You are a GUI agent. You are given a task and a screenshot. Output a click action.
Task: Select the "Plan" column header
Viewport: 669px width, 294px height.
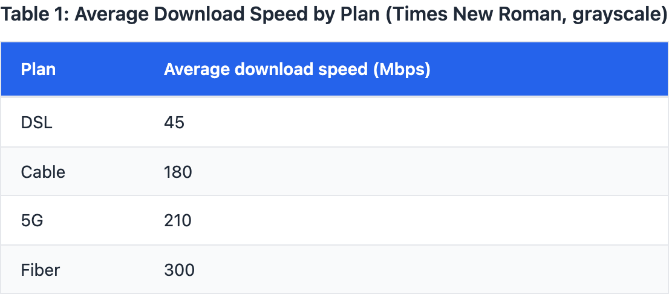click(x=38, y=70)
